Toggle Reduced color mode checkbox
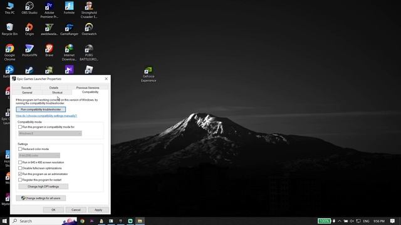Screen dimensions: 401x225 pos(20,149)
